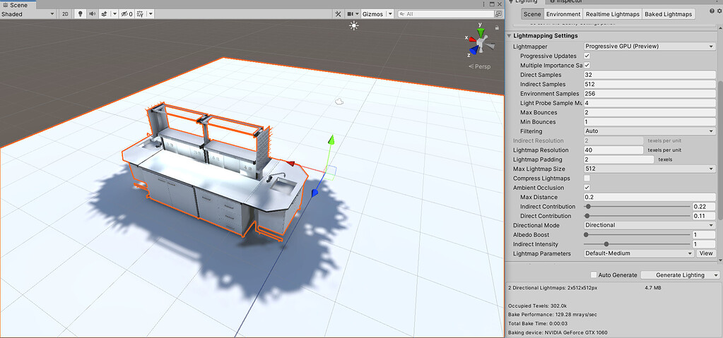
Task: Toggle scene lighting with the lightbulb icon
Action: [x=81, y=14]
